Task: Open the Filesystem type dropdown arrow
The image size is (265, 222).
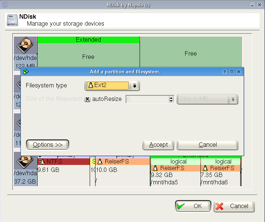Action: pos(135,86)
